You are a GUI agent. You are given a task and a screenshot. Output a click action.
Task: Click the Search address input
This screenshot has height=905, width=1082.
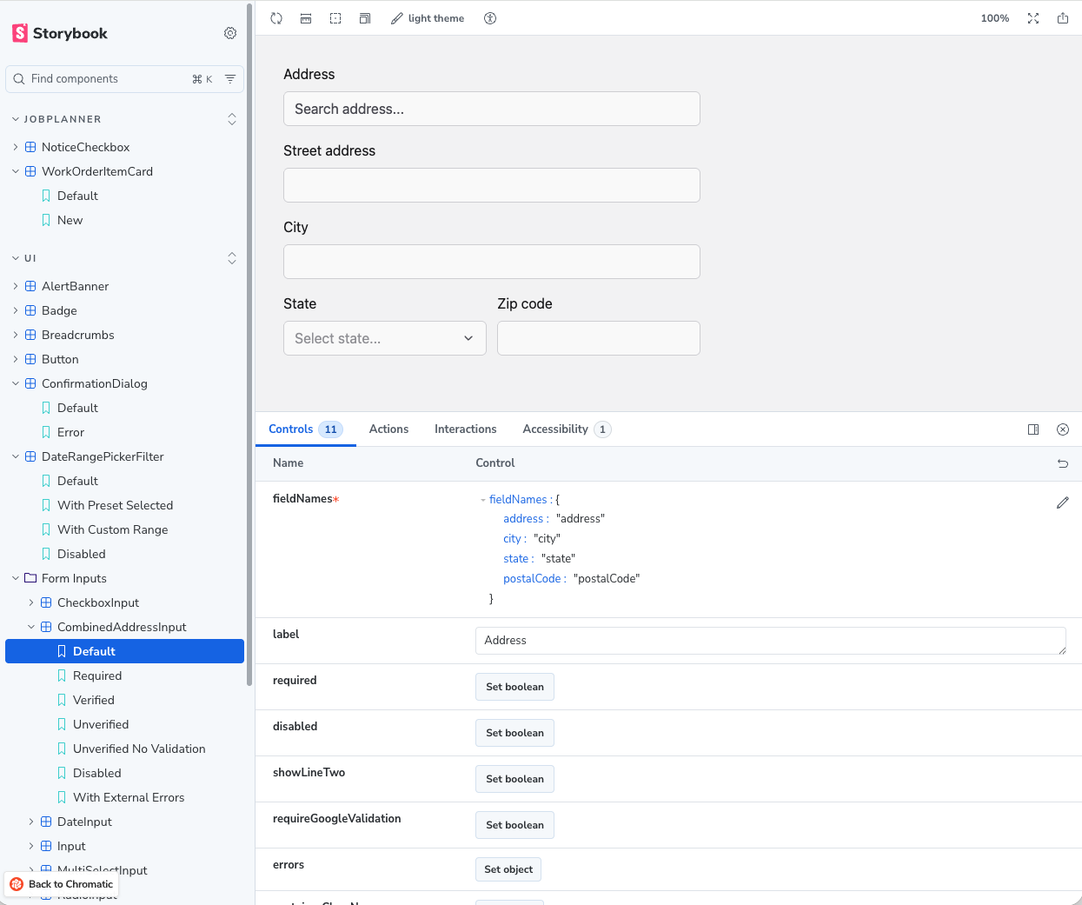(x=492, y=109)
